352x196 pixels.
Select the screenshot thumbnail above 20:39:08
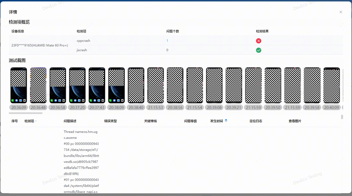pos(214,85)
